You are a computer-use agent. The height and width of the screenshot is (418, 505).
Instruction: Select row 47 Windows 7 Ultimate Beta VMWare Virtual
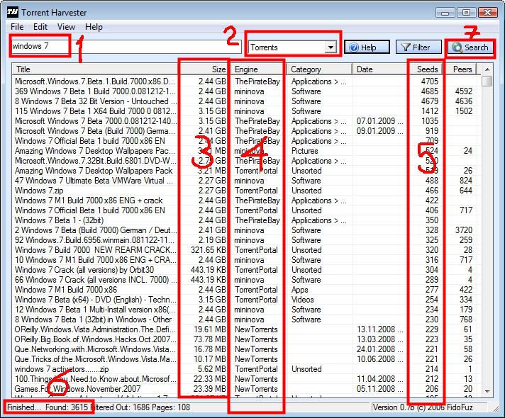pyautogui.click(x=245, y=181)
